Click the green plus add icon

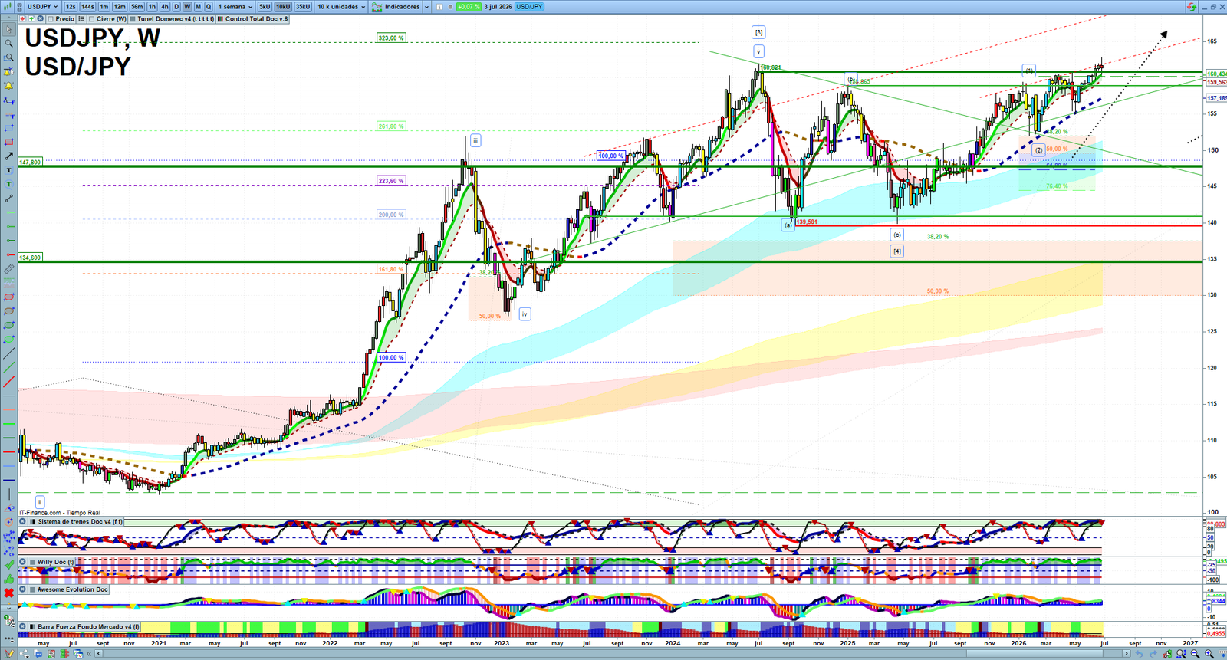31,18
